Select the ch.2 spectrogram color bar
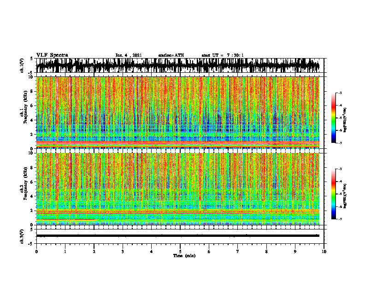 (333, 194)
